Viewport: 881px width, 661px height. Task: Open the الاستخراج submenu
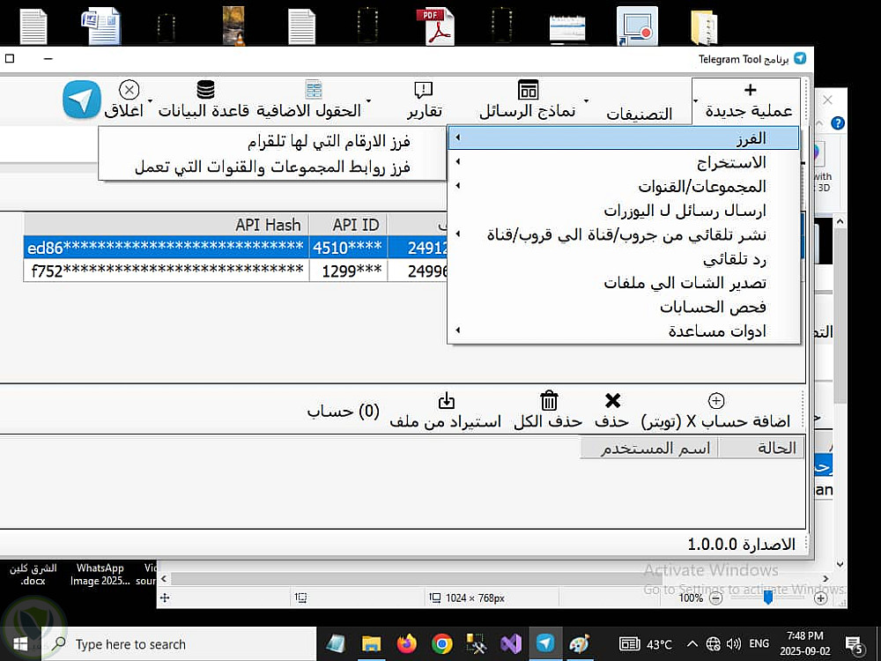[624, 162]
